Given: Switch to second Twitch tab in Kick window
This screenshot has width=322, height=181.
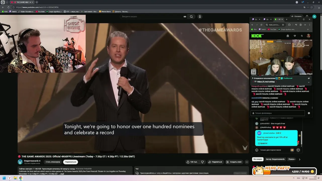Looking at the screenshot, I should pyautogui.click(x=267, y=19).
